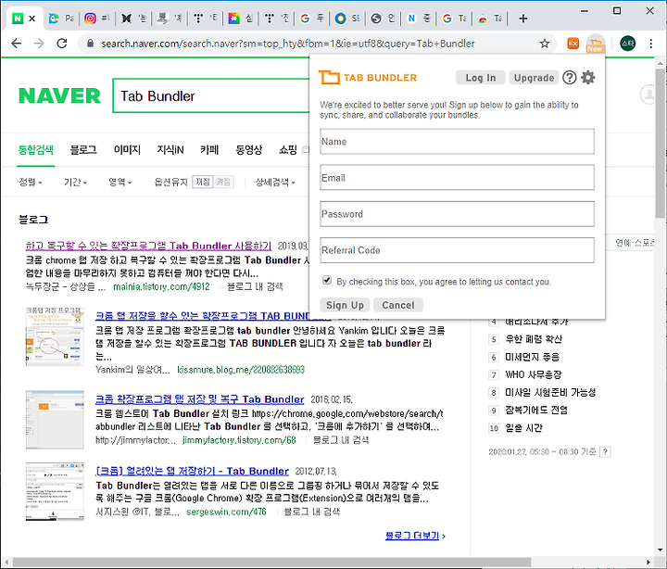Switch to the butterfly icon tab
The image size is (667, 569).
pos(132,19)
